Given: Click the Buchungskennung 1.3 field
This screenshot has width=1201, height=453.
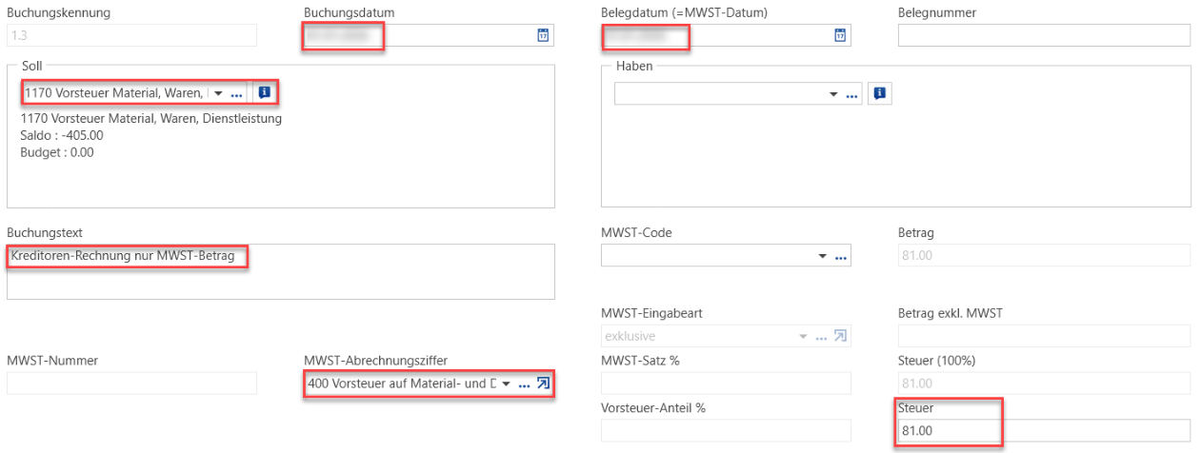Looking at the screenshot, I should click(131, 35).
